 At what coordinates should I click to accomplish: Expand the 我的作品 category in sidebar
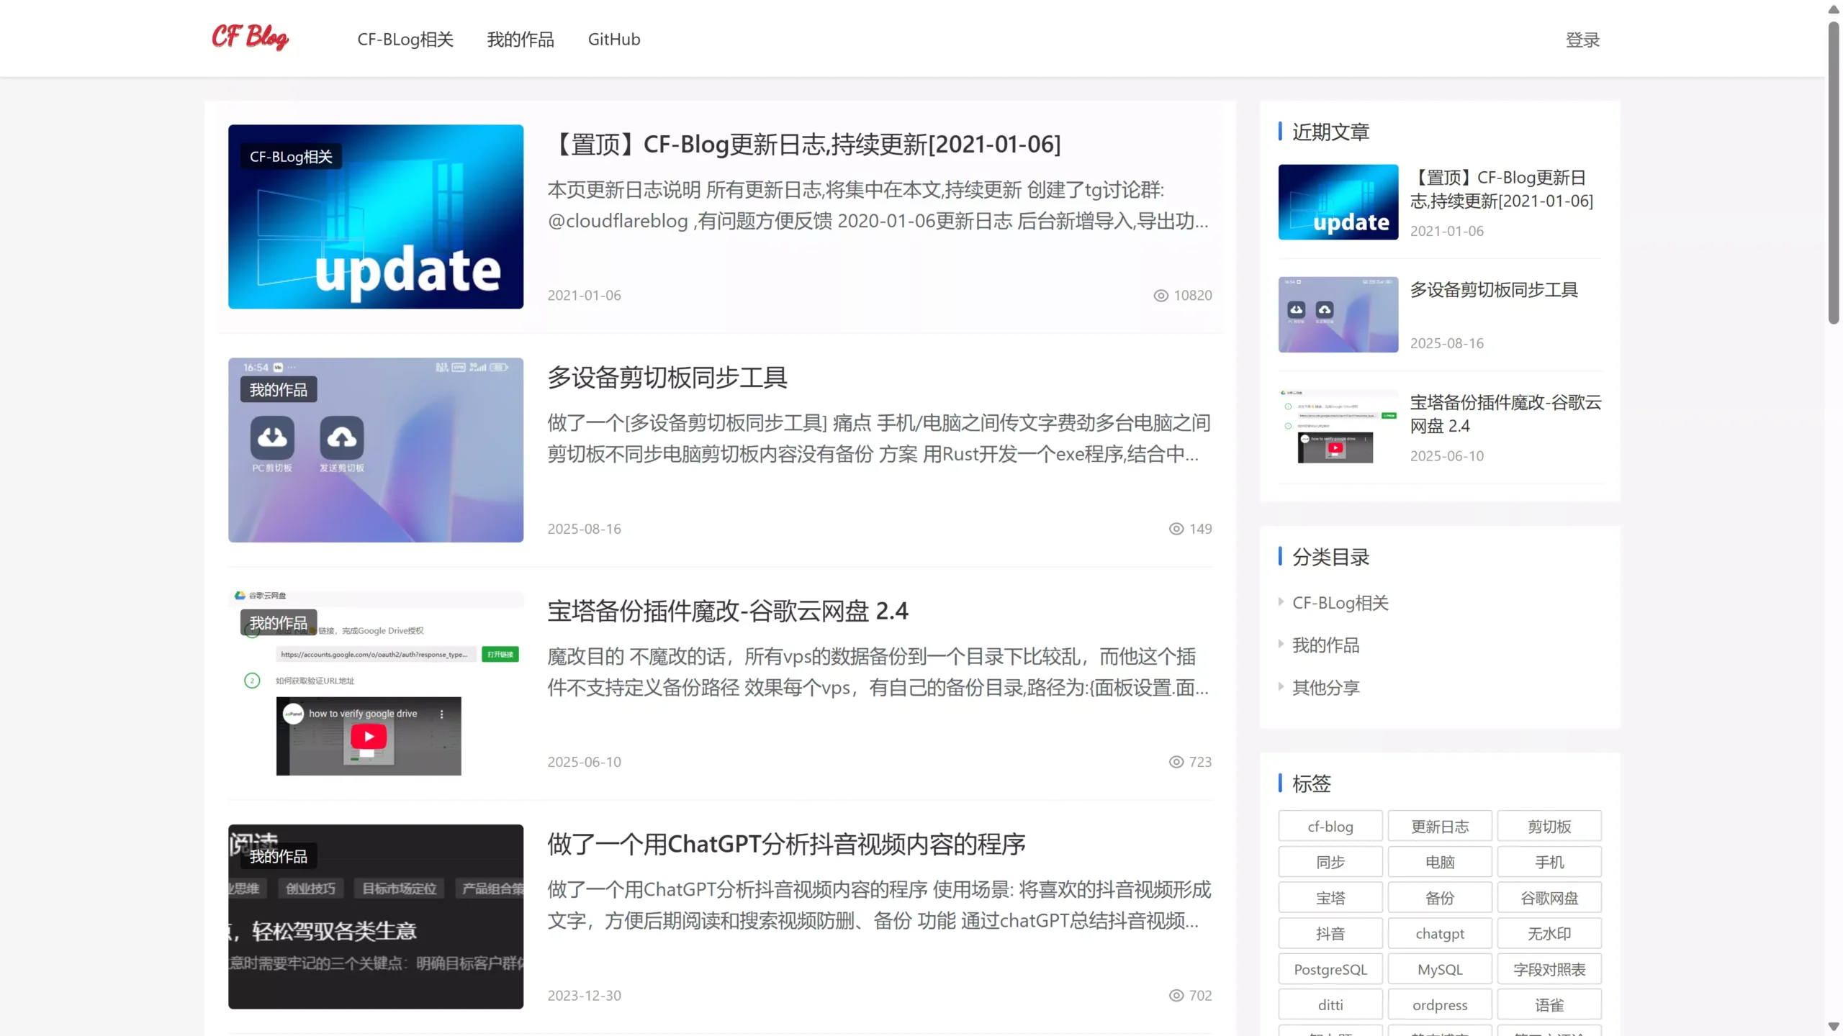1325,645
